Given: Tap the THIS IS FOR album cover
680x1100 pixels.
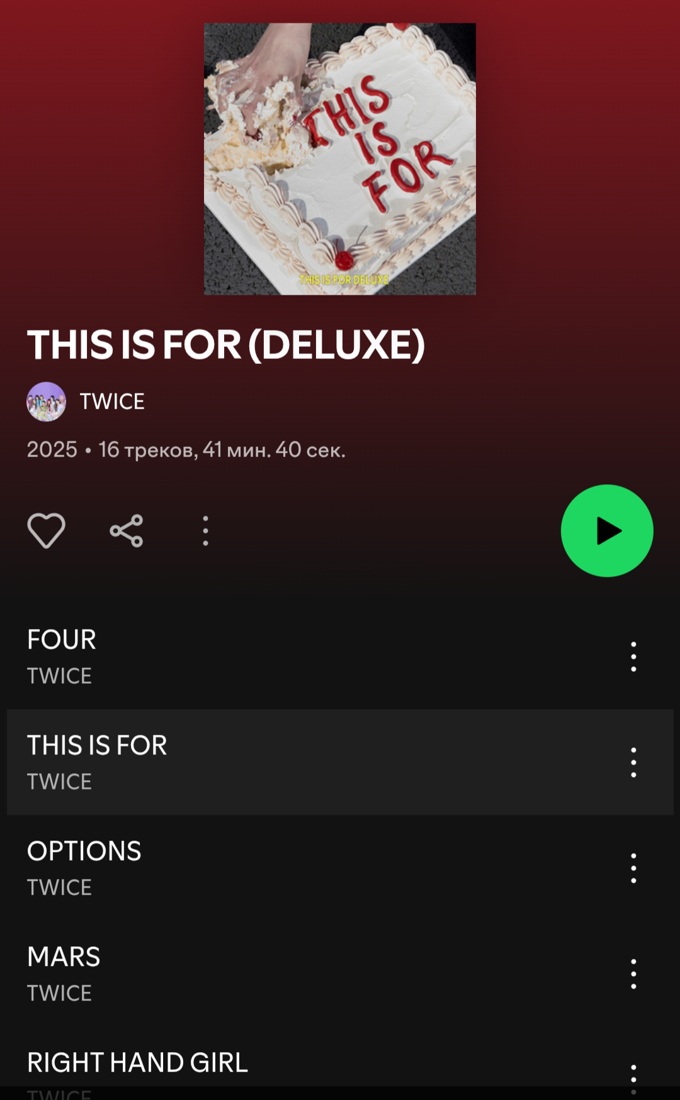Looking at the screenshot, I should pos(340,159).
